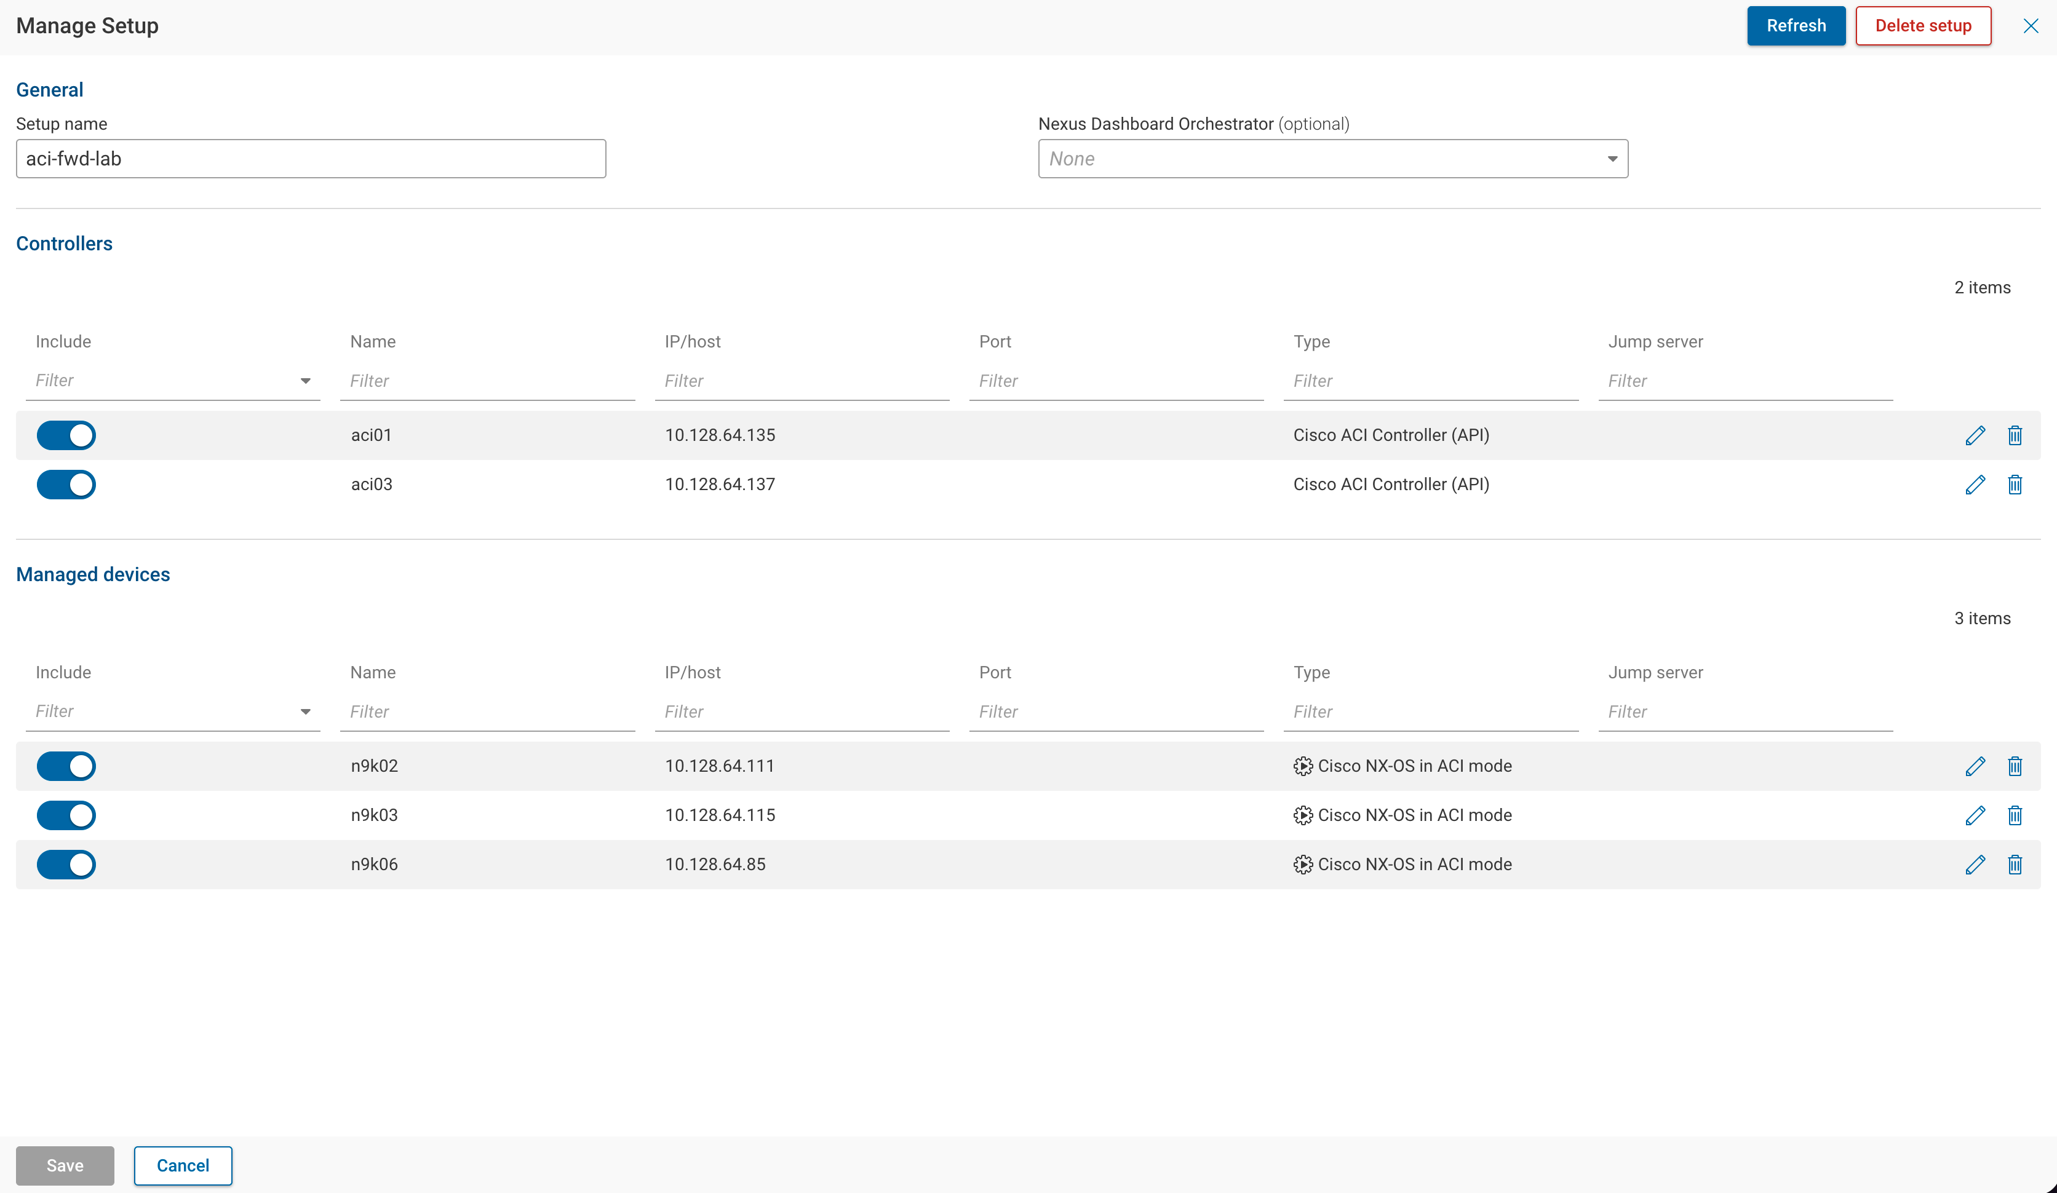Edit the aci01 controller with pencil icon
Image resolution: width=2057 pixels, height=1193 pixels.
pyautogui.click(x=1975, y=435)
